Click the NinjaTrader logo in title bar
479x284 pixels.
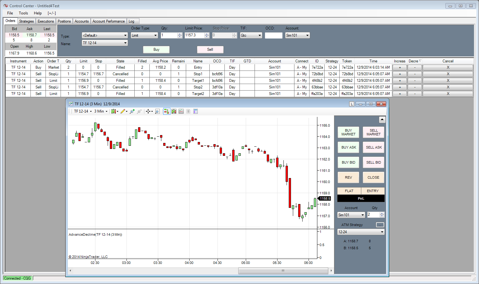pos(6,6)
